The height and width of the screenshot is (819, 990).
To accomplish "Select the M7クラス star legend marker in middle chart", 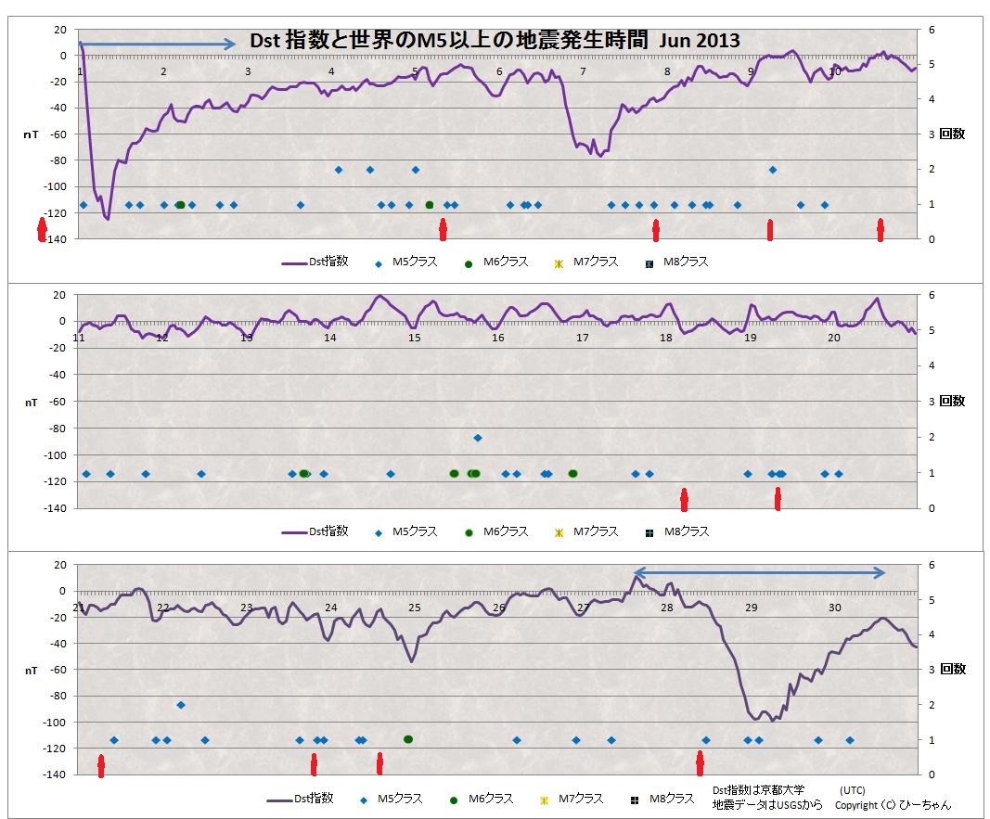I will coord(559,532).
